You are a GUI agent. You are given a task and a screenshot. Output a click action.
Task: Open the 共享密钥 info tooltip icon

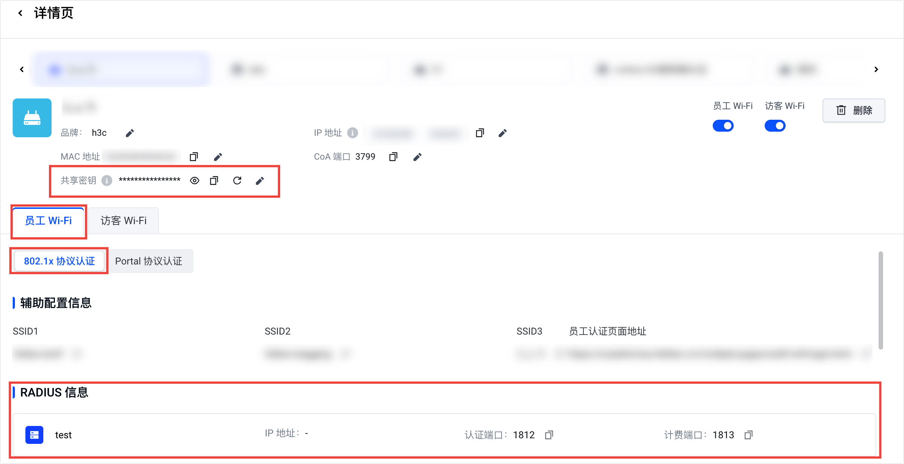(107, 181)
